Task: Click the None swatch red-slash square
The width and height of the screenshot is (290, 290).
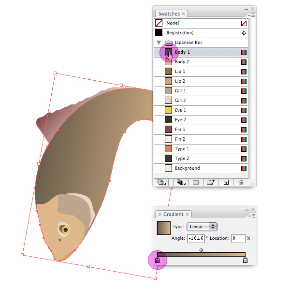Action: pos(159,23)
